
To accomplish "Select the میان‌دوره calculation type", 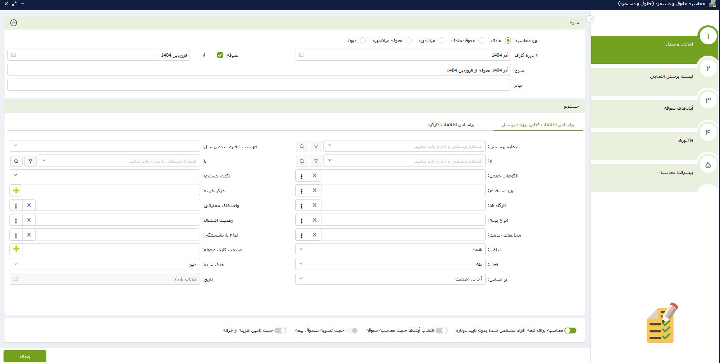I will 441,40.
